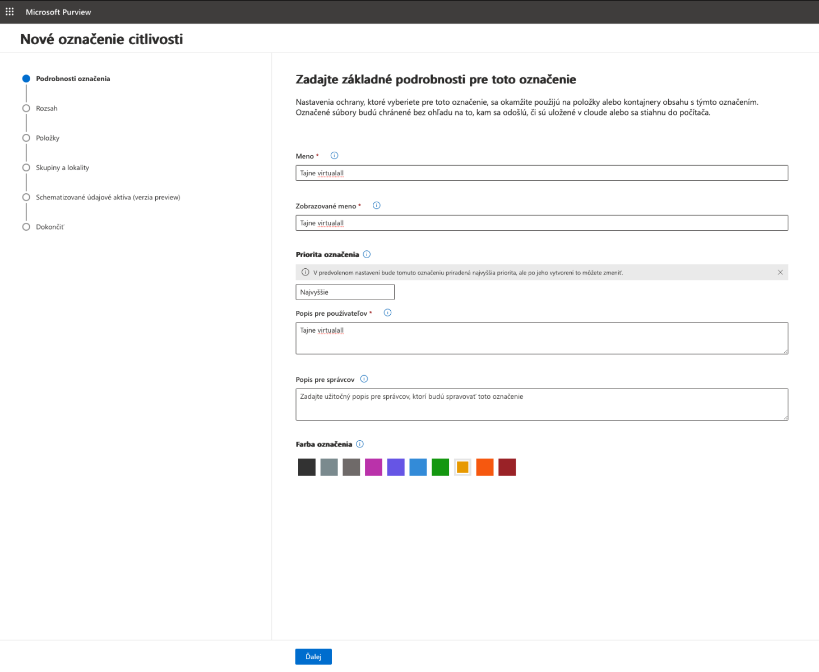Click the Najvyššie priority field
Screen dimensions: 819x672
tap(345, 292)
